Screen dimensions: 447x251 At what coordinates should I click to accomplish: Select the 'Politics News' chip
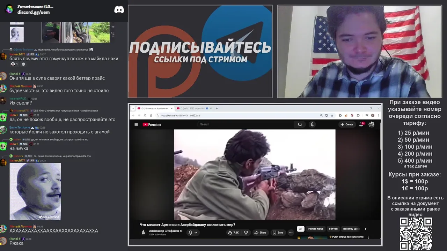click(315, 229)
